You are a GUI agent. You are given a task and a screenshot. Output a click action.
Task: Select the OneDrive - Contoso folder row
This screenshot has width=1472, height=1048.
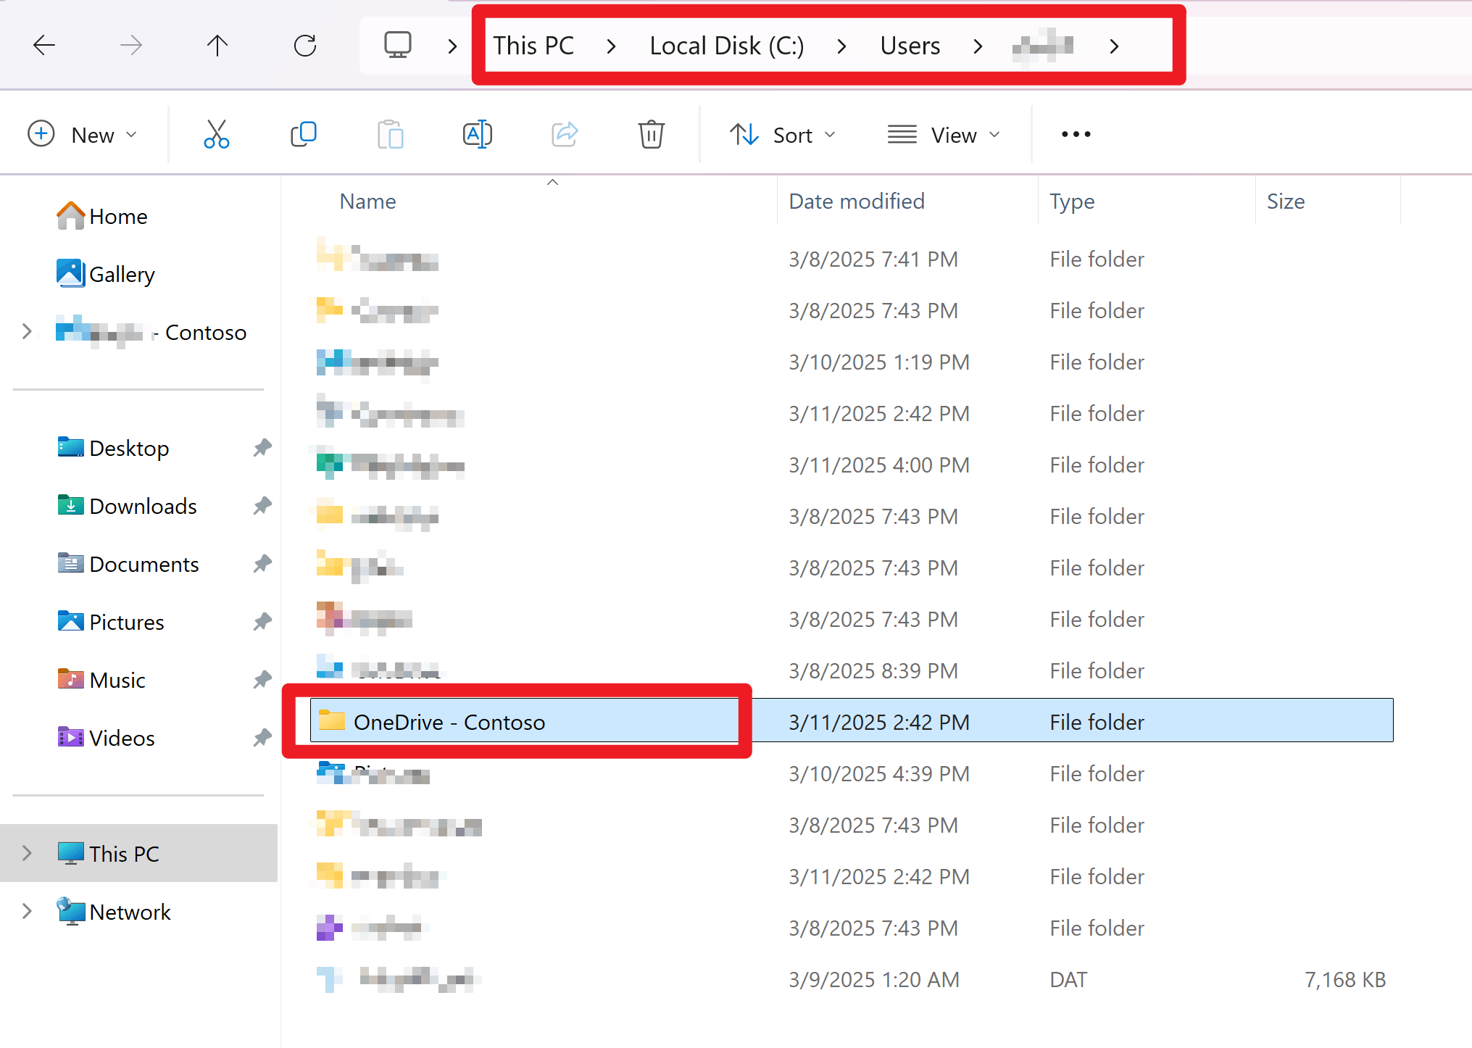pos(852,720)
